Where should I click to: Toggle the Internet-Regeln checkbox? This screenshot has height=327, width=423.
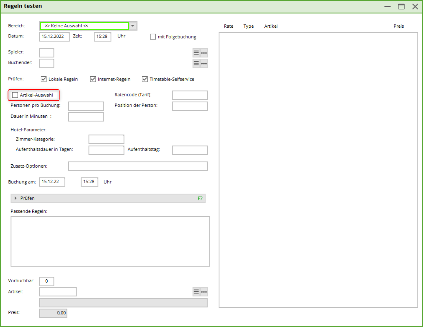[93, 79]
